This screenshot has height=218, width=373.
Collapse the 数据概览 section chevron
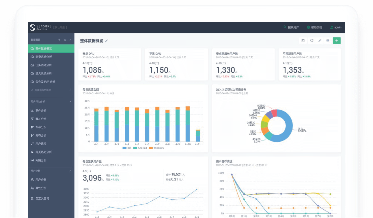70,40
